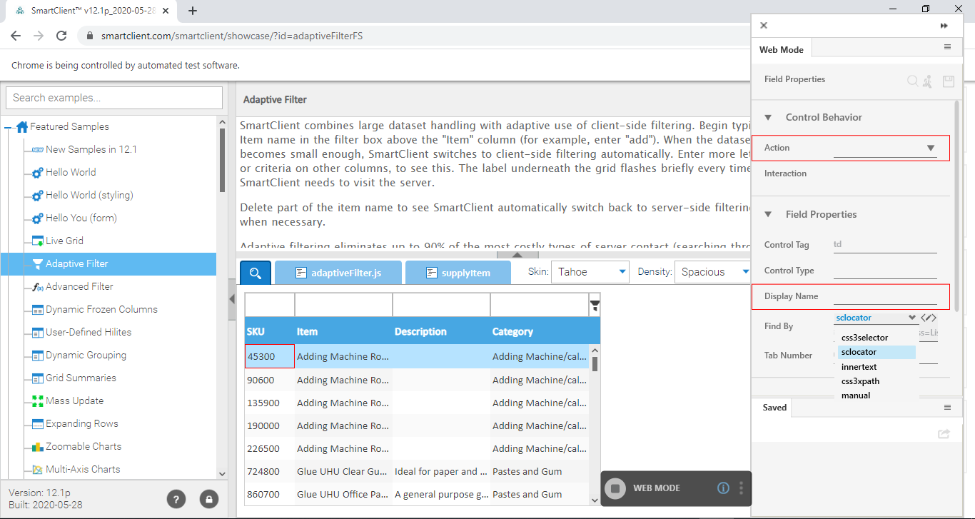975x519 pixels.
Task: Open Dynamic Frozen Columns sample
Action: [x=101, y=309]
